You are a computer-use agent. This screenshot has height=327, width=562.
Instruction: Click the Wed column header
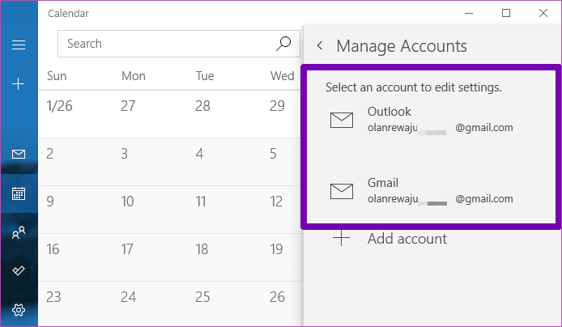(282, 76)
